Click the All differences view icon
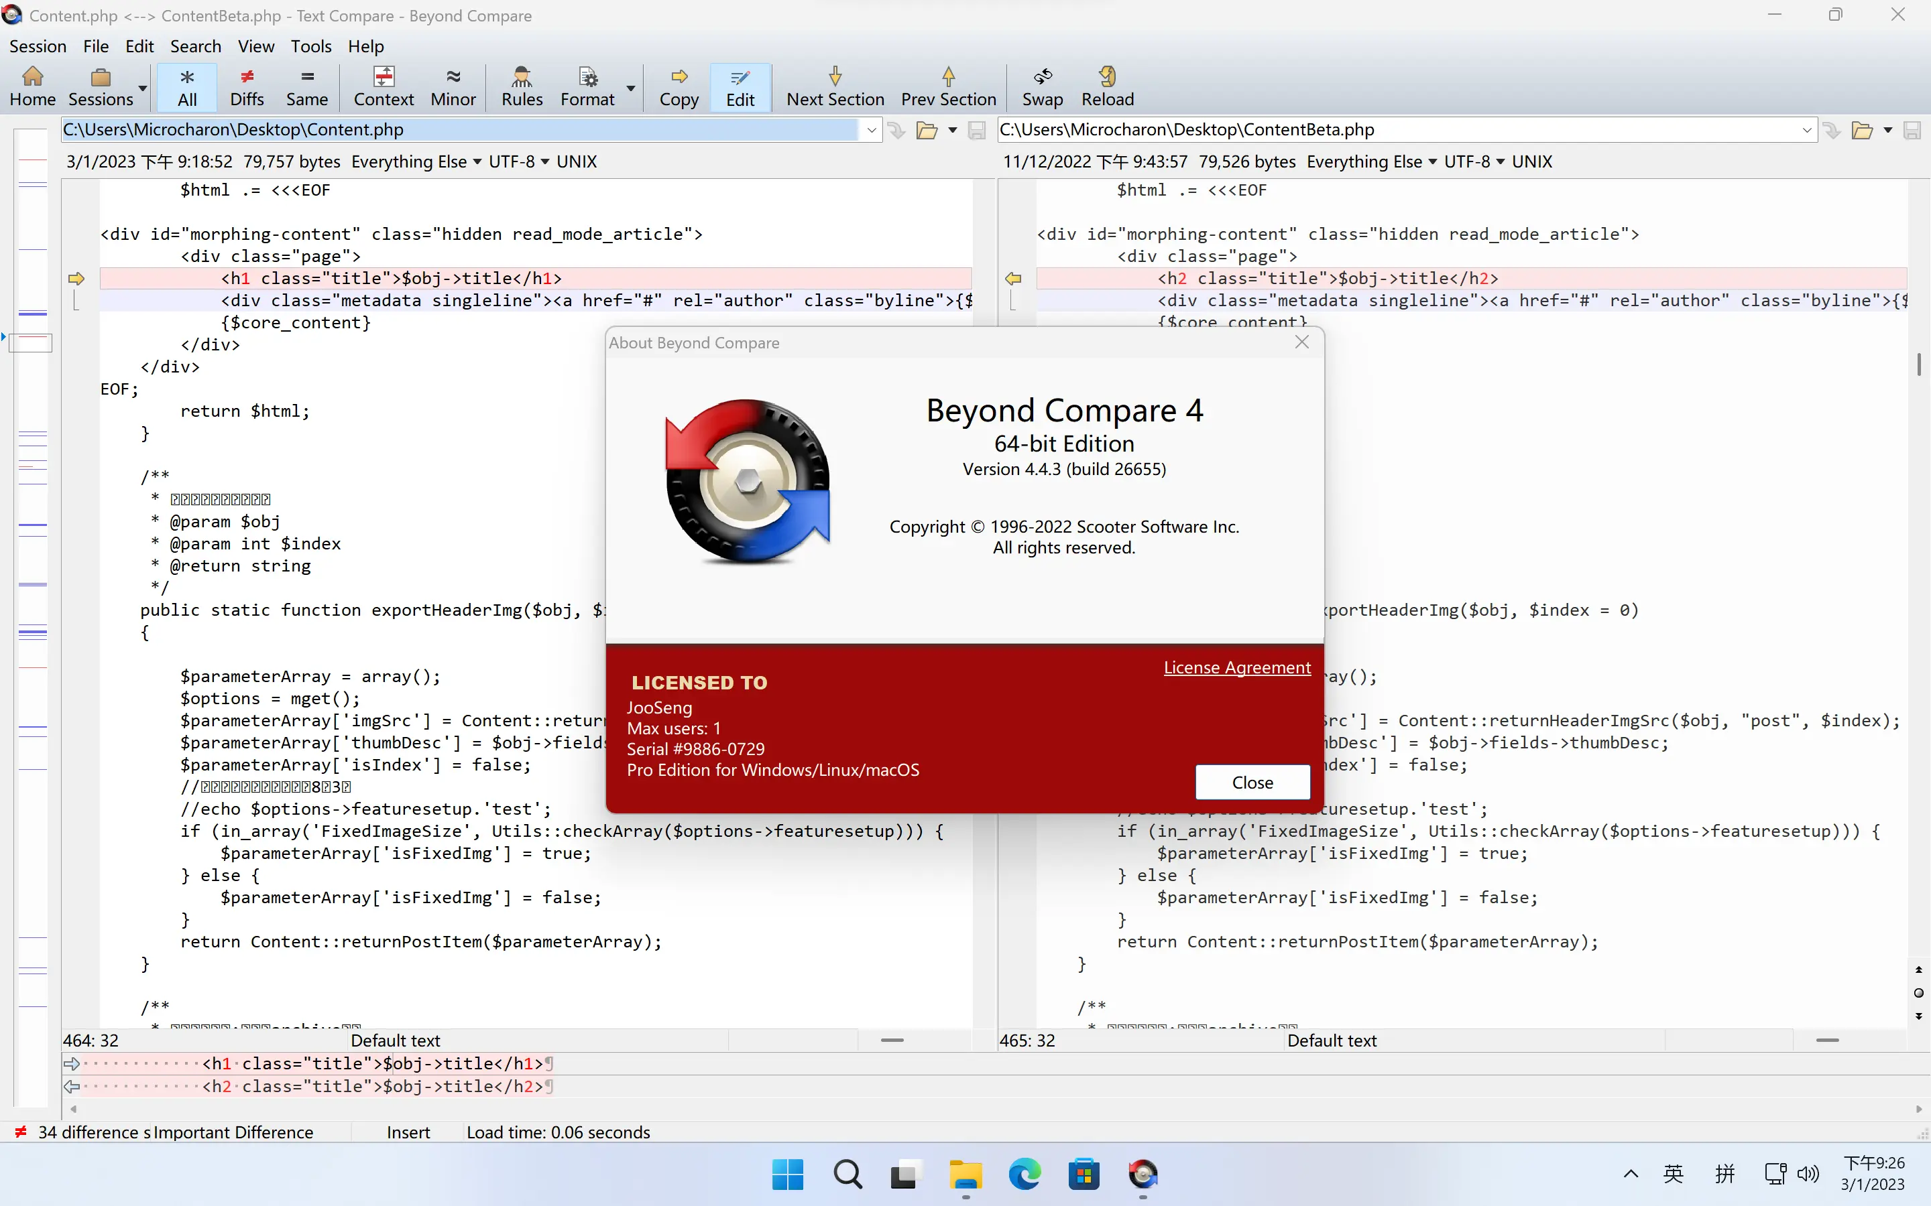 [185, 84]
